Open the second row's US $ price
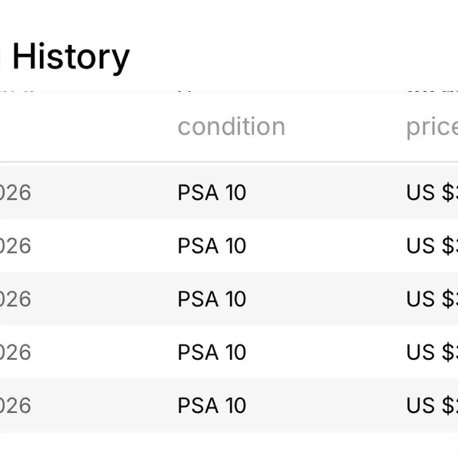 click(432, 246)
